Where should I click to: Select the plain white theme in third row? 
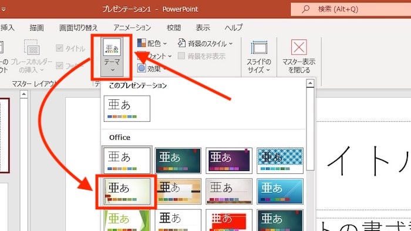[178, 220]
